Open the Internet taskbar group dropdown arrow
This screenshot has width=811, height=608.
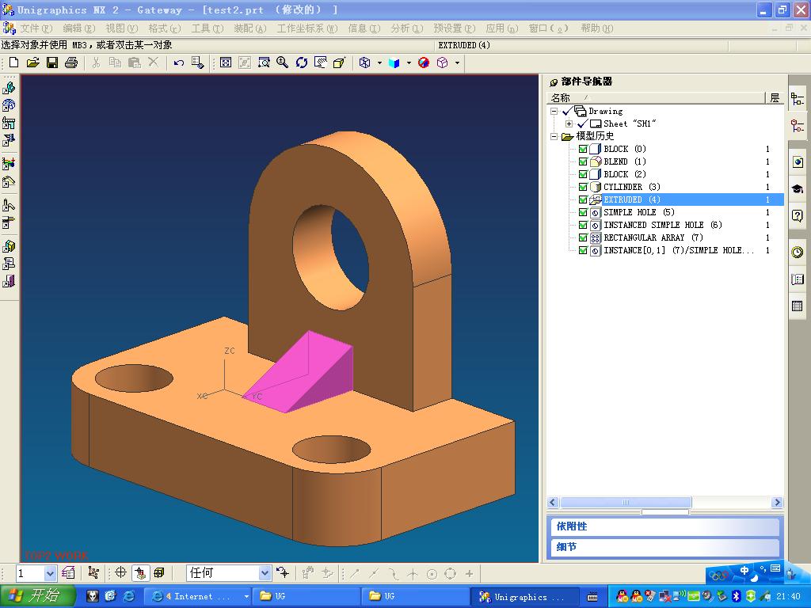coord(246,596)
